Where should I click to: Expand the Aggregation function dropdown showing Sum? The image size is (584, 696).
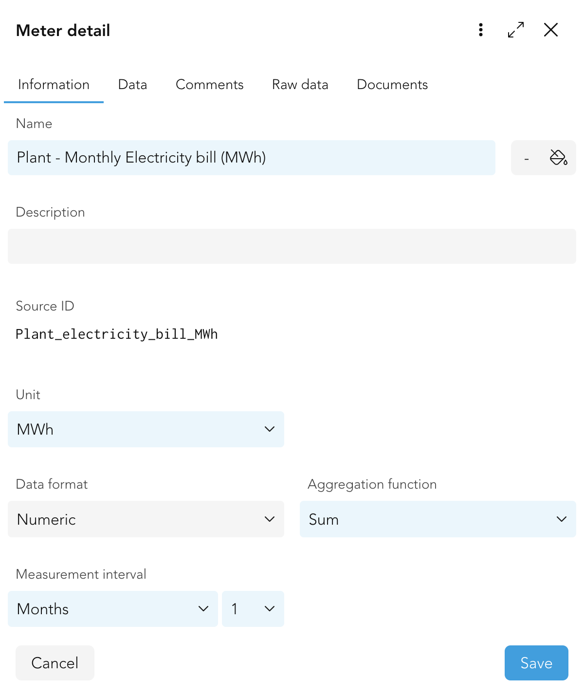click(438, 519)
